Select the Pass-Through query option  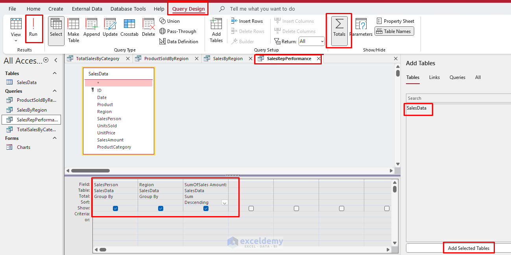[x=178, y=31]
